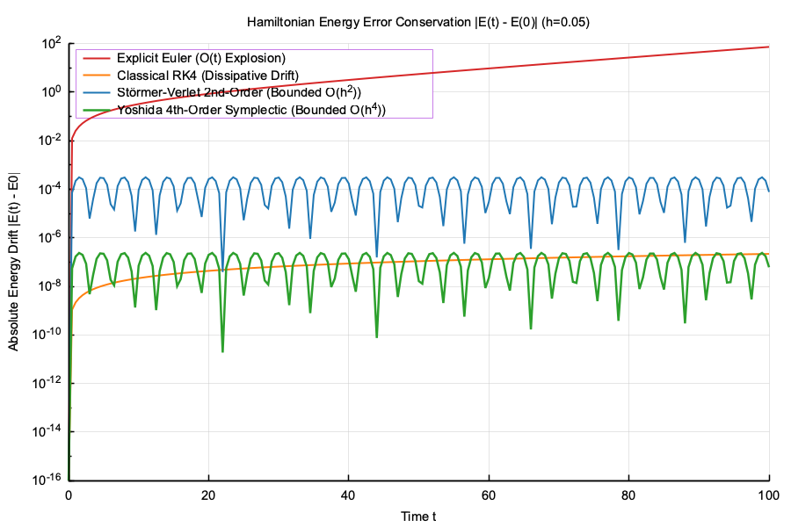Click the blue line sample in the legend
The height and width of the screenshot is (527, 791).
[96, 93]
